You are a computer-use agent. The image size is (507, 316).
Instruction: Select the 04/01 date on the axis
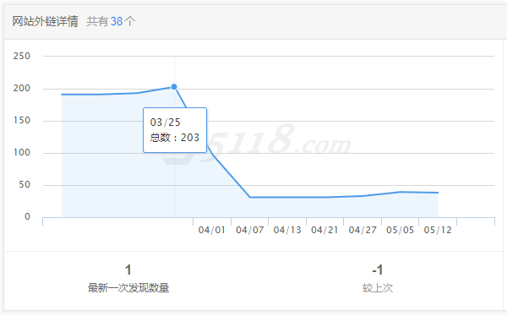tap(212, 230)
